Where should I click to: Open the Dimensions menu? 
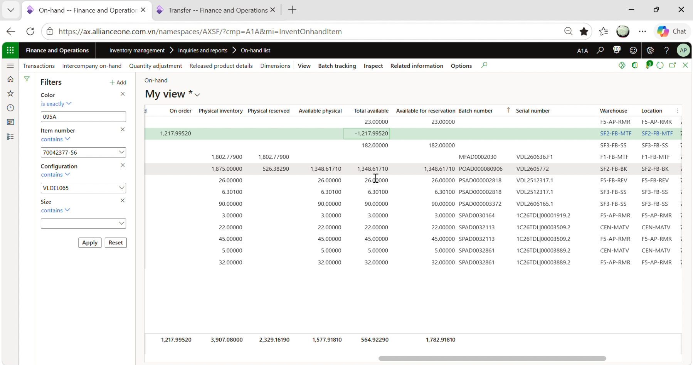[x=275, y=66]
